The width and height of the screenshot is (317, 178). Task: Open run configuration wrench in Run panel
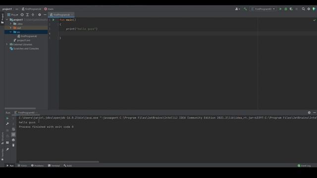(x=7, y=124)
